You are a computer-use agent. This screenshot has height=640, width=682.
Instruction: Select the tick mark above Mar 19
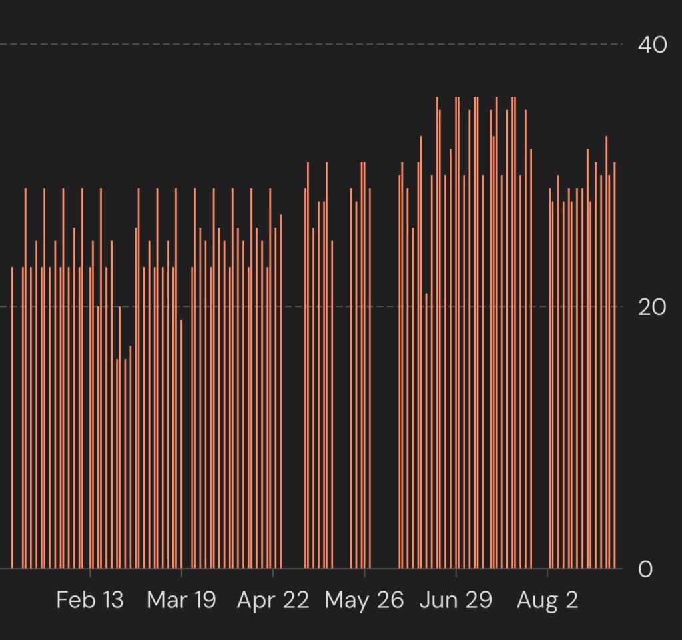[181, 573]
